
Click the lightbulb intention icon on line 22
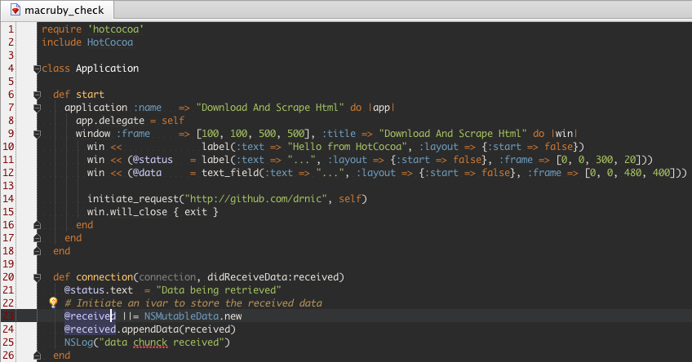pyautogui.click(x=53, y=302)
